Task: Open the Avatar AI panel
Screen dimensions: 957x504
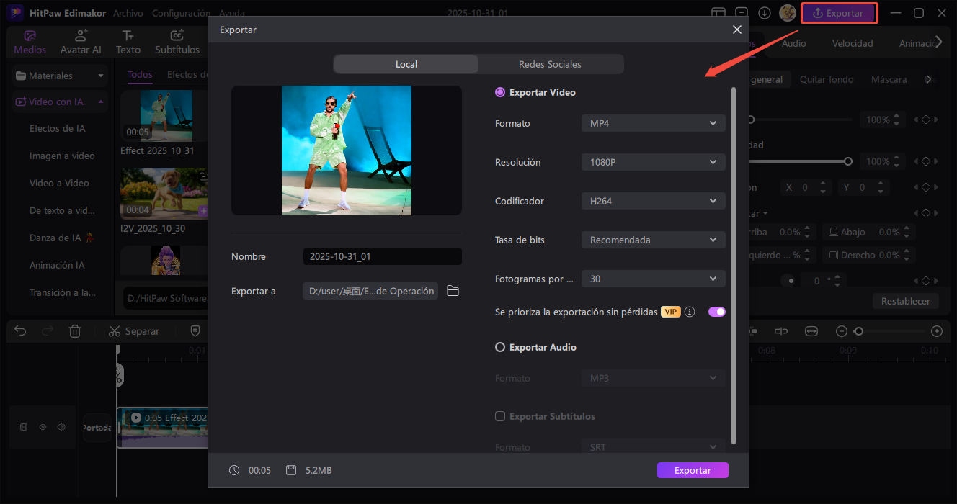Action: pyautogui.click(x=81, y=42)
